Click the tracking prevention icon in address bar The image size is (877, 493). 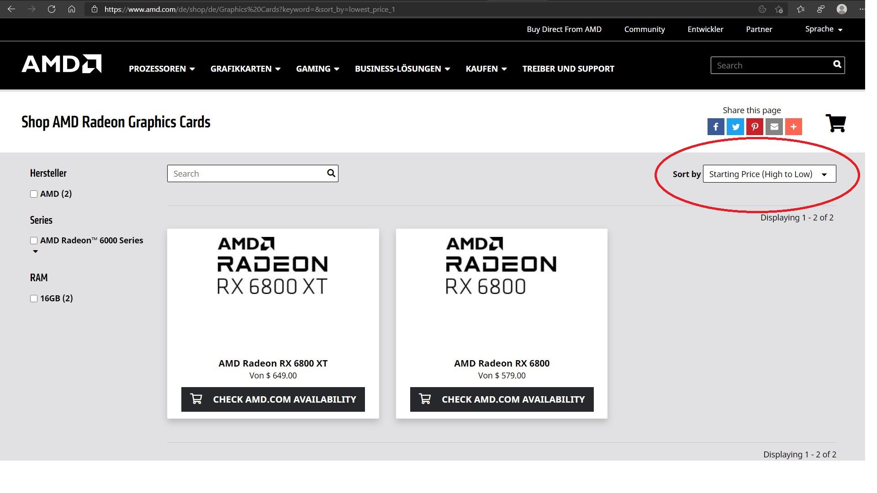762,9
